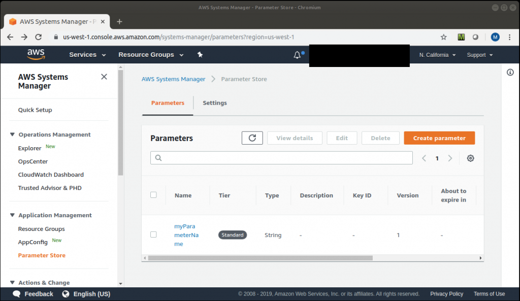Bookmark this page with the star icon
The width and height of the screenshot is (520, 301).
pos(443,37)
